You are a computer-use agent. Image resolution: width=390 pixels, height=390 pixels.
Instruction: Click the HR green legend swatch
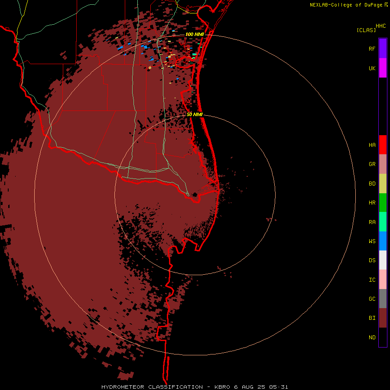383,203
